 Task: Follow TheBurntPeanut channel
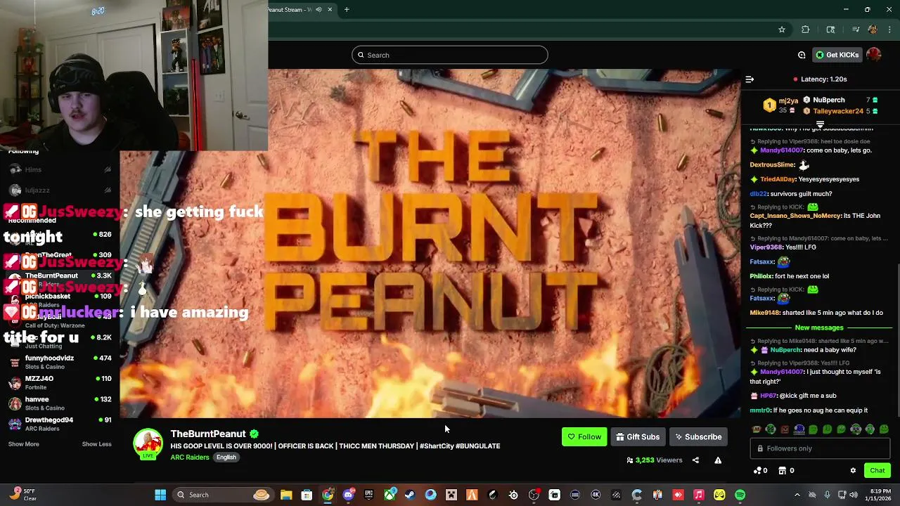pyautogui.click(x=584, y=437)
